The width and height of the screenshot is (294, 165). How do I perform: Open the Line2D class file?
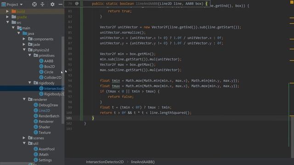pos(44,110)
